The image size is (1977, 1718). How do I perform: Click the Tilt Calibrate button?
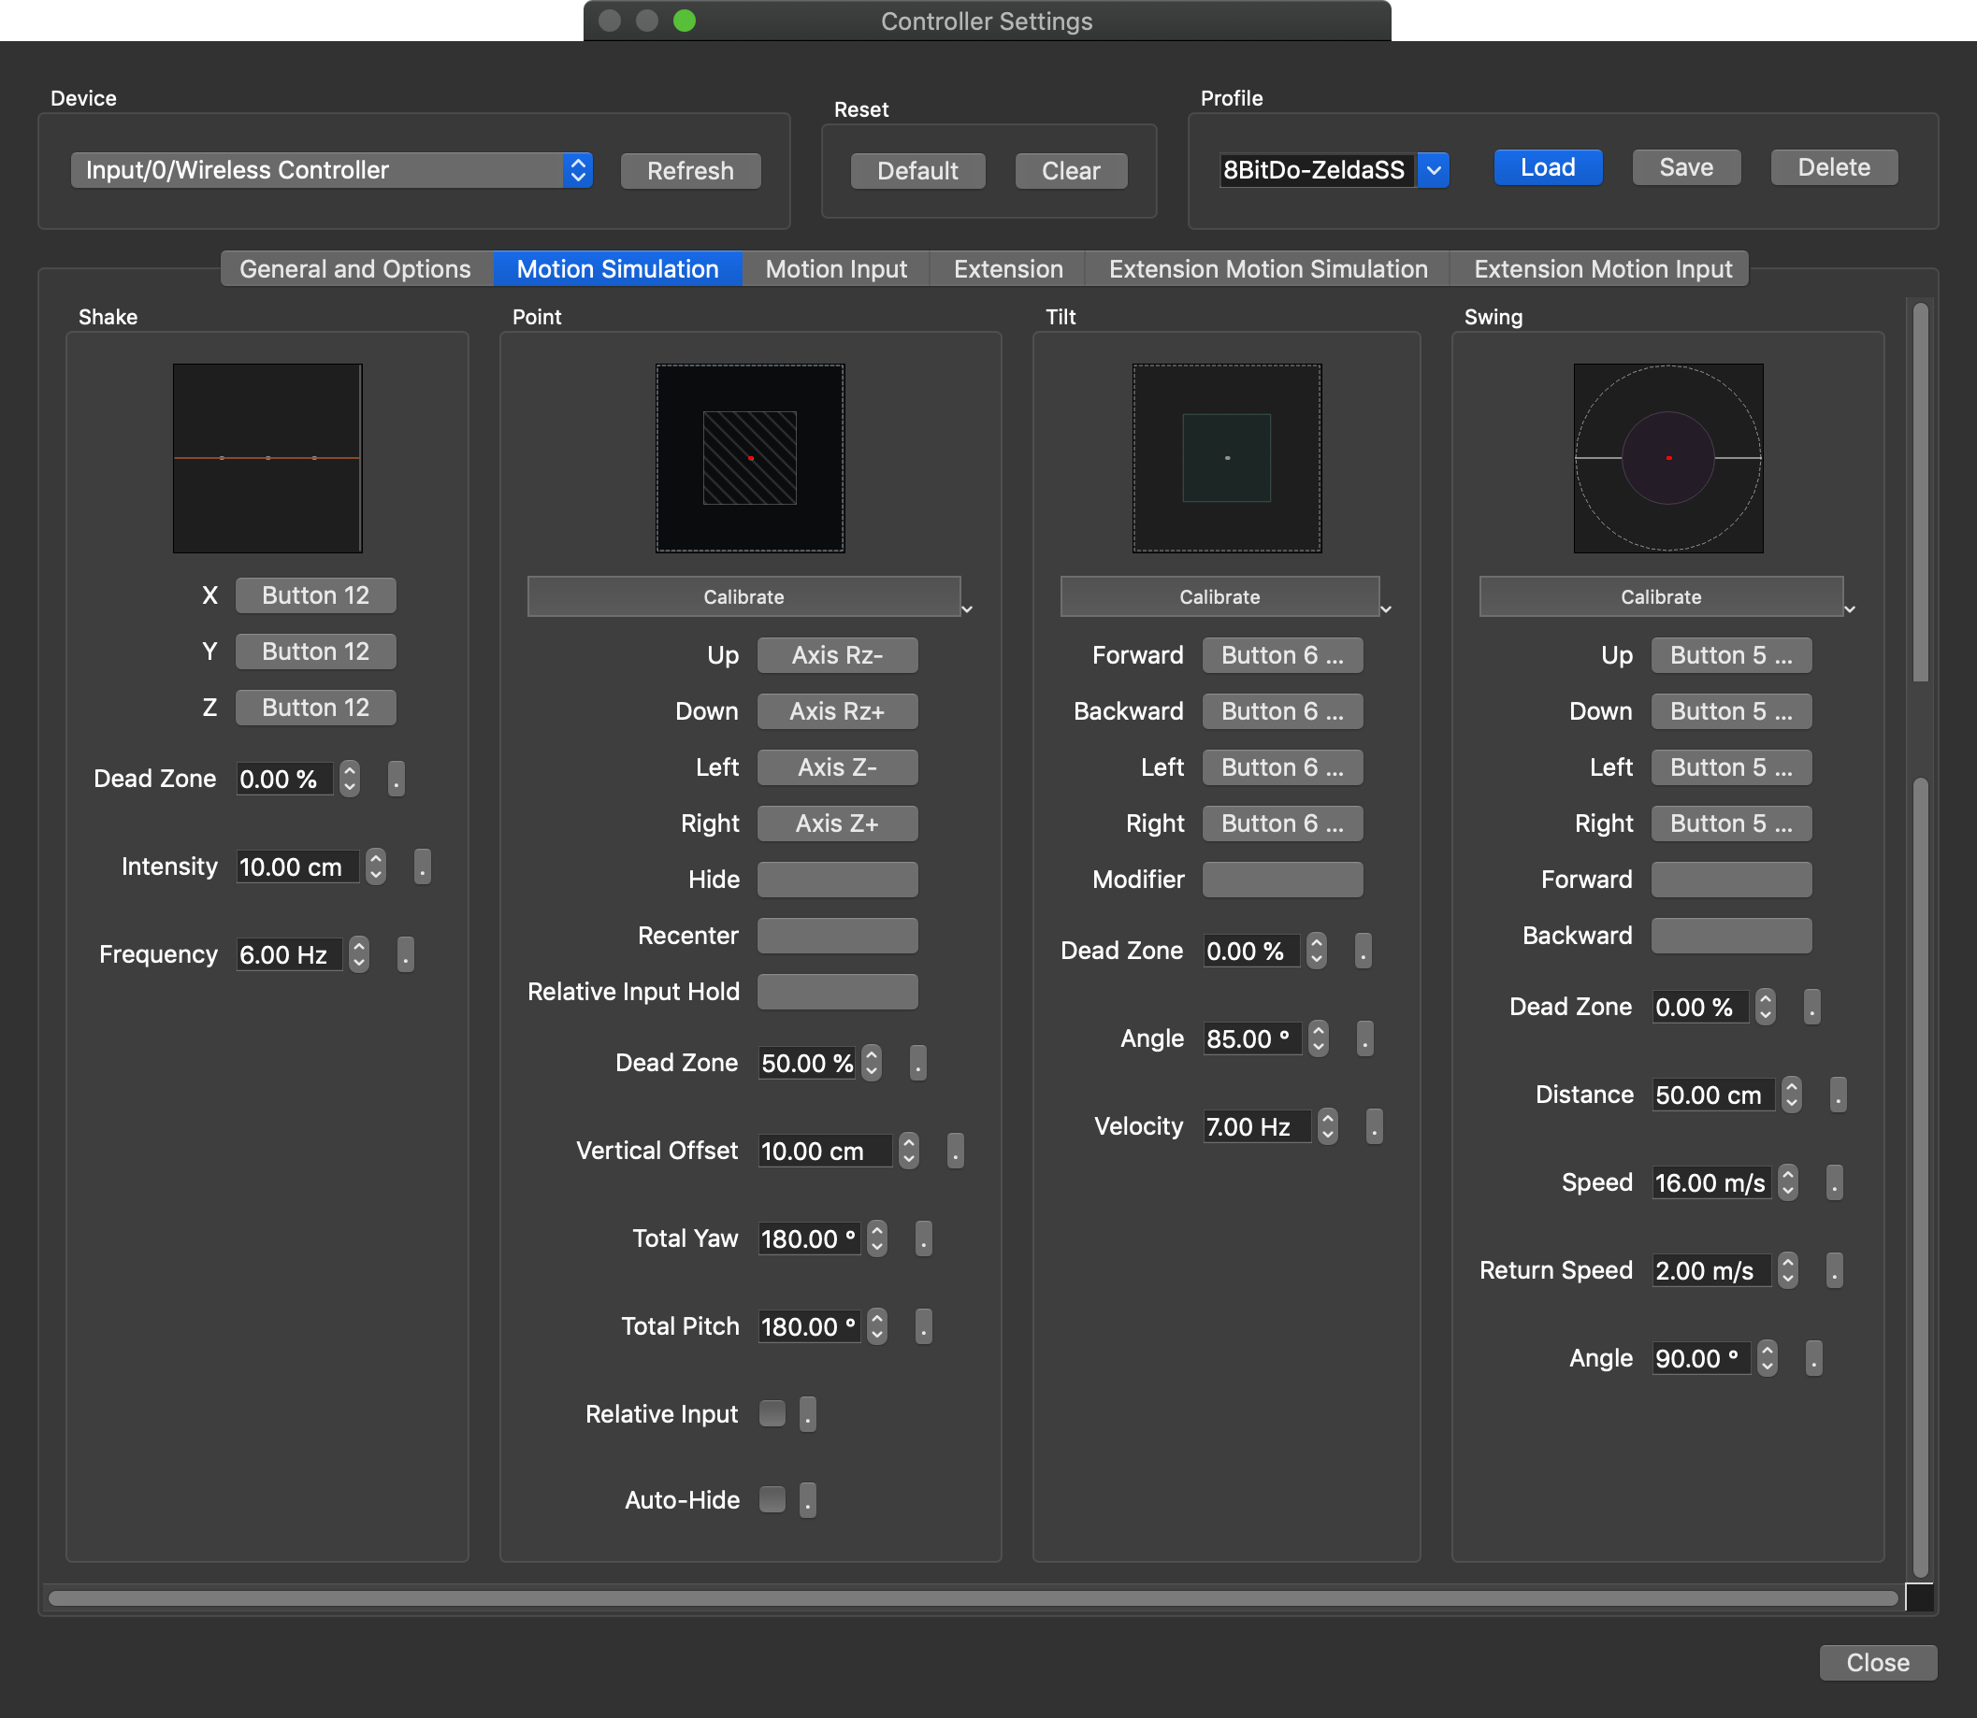1219,597
